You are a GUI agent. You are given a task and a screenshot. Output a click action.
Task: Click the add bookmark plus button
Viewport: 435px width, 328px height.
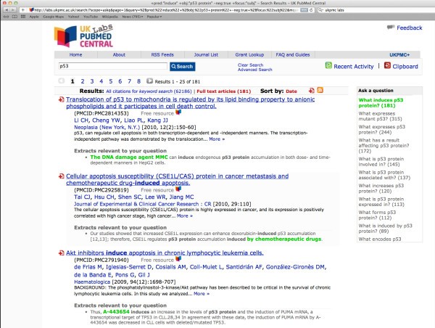pyautogui.click(x=22, y=9)
